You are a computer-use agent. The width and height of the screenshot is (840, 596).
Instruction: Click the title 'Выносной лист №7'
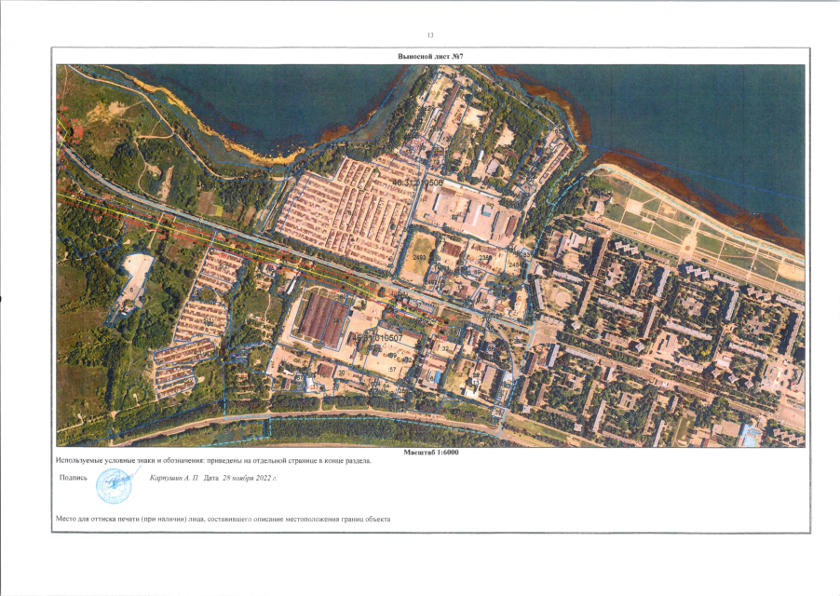click(429, 57)
